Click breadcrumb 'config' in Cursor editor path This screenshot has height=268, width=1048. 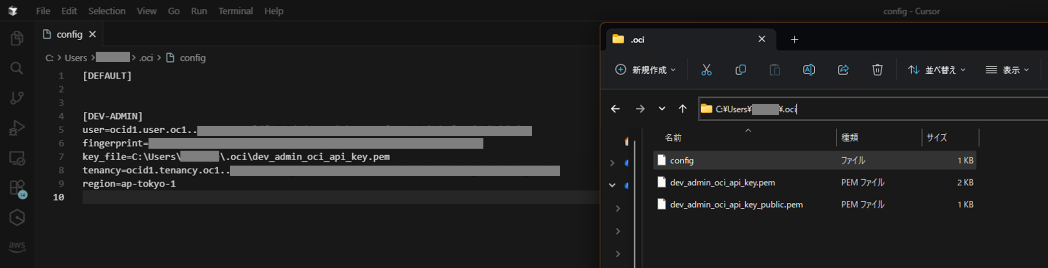pos(192,58)
